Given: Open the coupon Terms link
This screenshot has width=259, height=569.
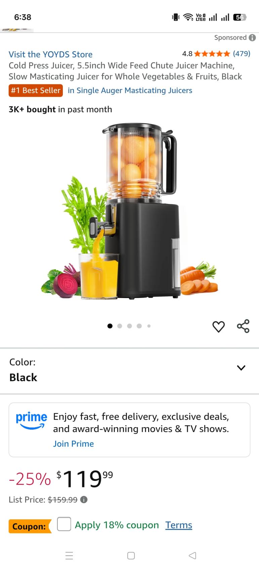Looking at the screenshot, I should coord(179,525).
